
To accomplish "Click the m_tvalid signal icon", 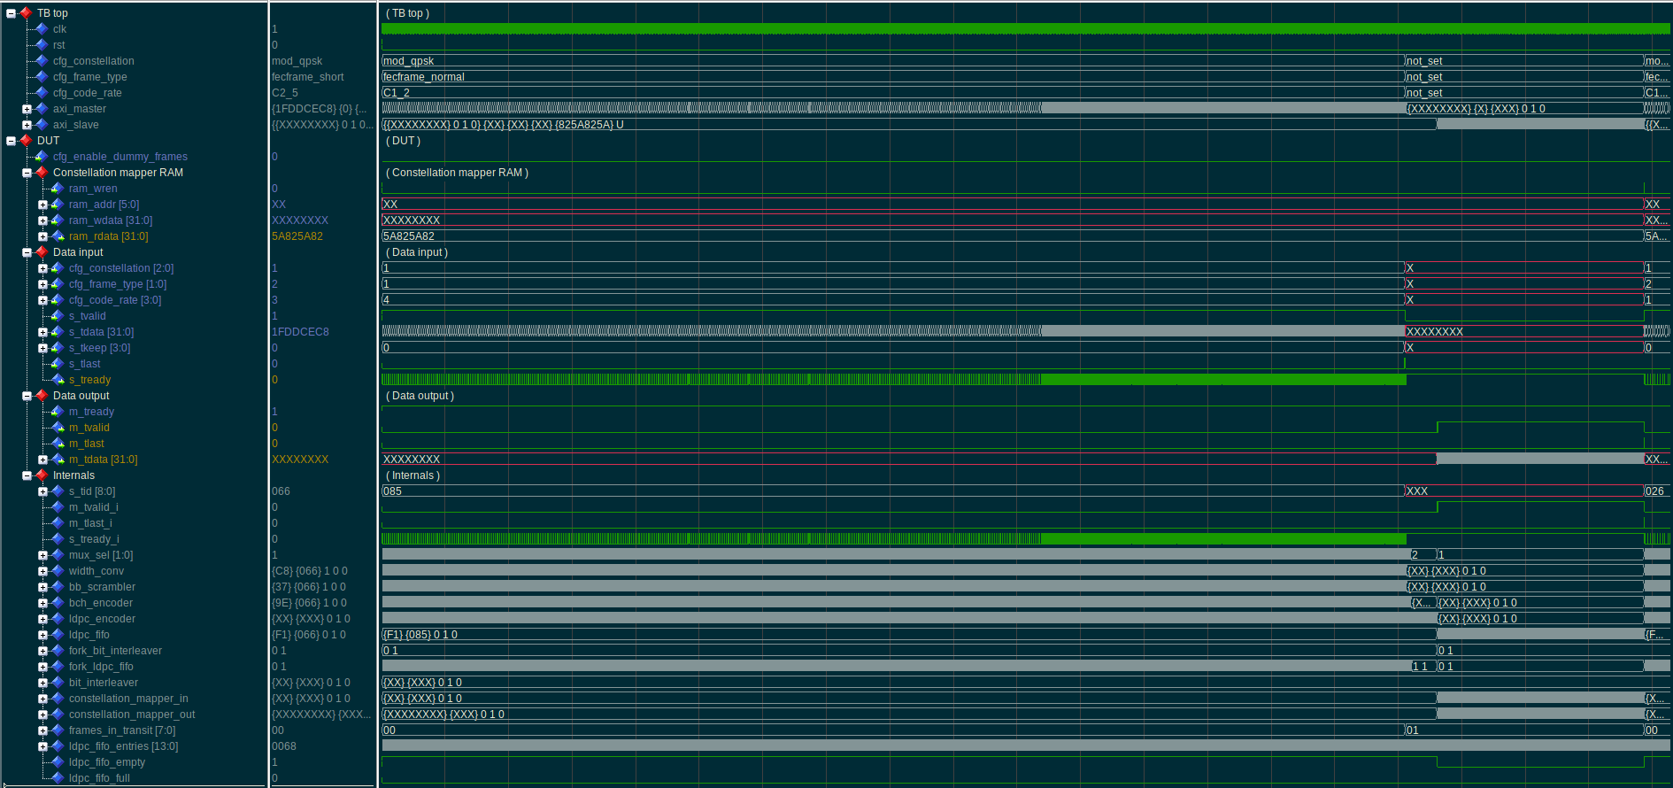I will click(58, 428).
